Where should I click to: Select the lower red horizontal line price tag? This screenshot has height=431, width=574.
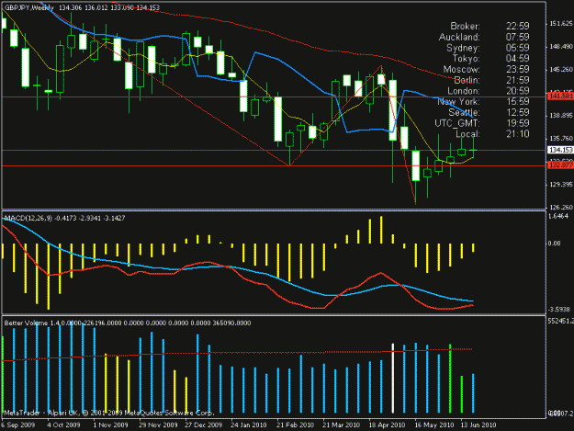[560, 165]
